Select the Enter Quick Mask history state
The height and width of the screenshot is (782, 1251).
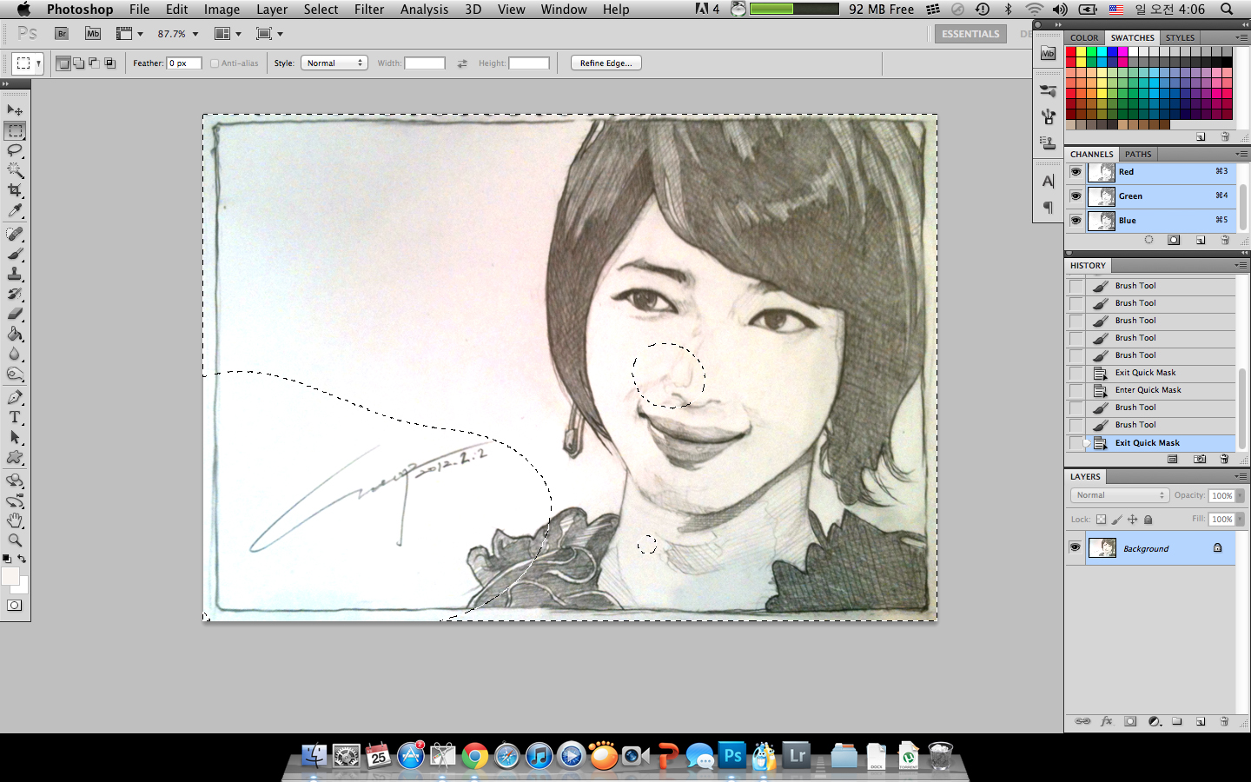click(x=1150, y=390)
